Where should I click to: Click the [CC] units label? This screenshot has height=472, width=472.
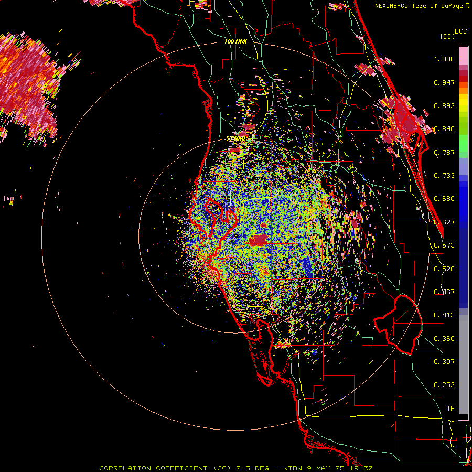447,36
